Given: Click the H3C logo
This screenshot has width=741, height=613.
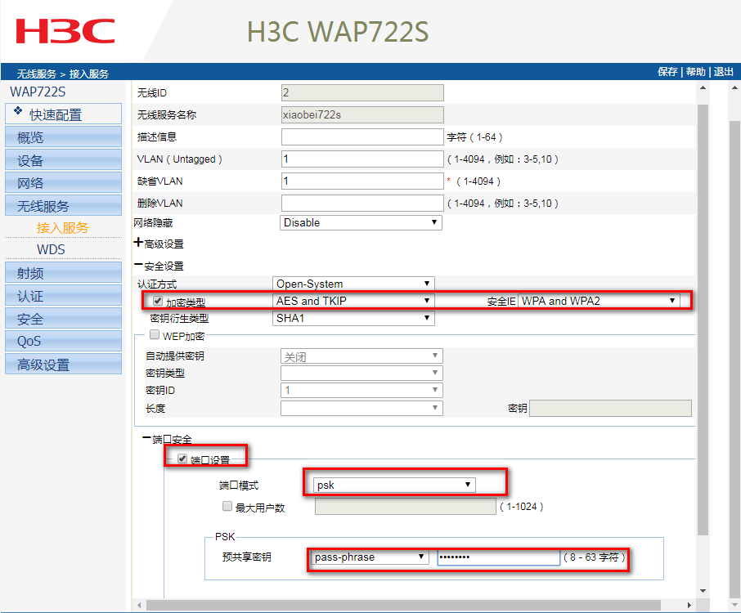Looking at the screenshot, I should click(65, 31).
